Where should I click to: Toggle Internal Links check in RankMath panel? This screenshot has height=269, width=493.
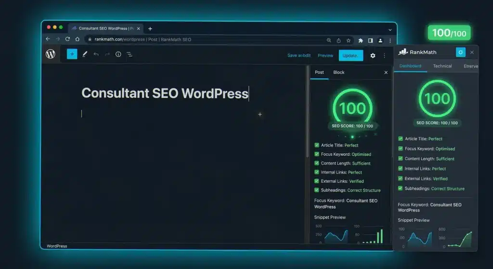click(400, 169)
